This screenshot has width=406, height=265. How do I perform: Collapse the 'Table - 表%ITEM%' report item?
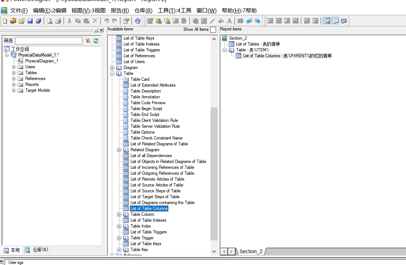point(224,50)
